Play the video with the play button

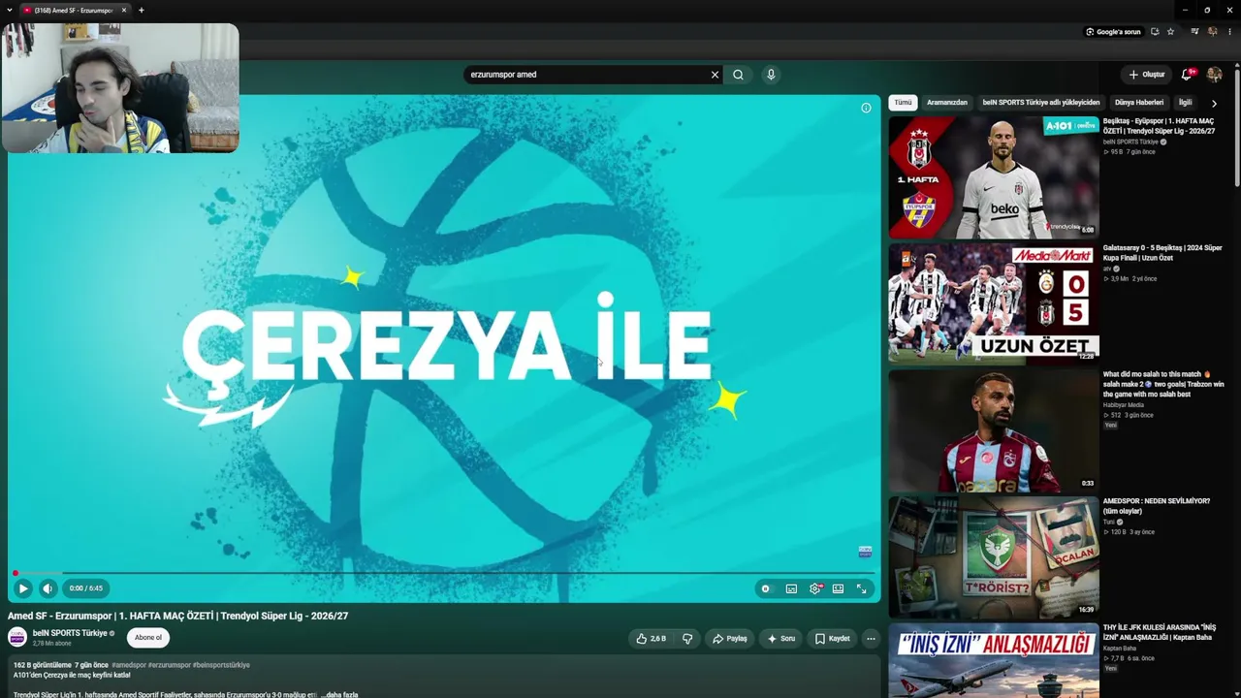[23, 588]
